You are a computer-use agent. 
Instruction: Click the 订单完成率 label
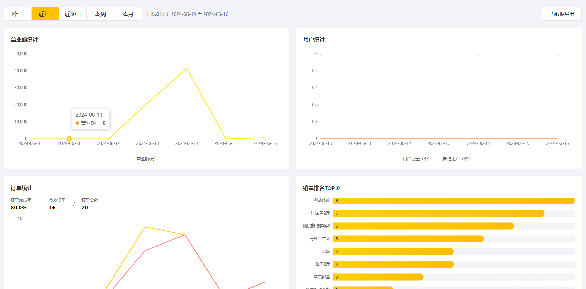tap(21, 200)
